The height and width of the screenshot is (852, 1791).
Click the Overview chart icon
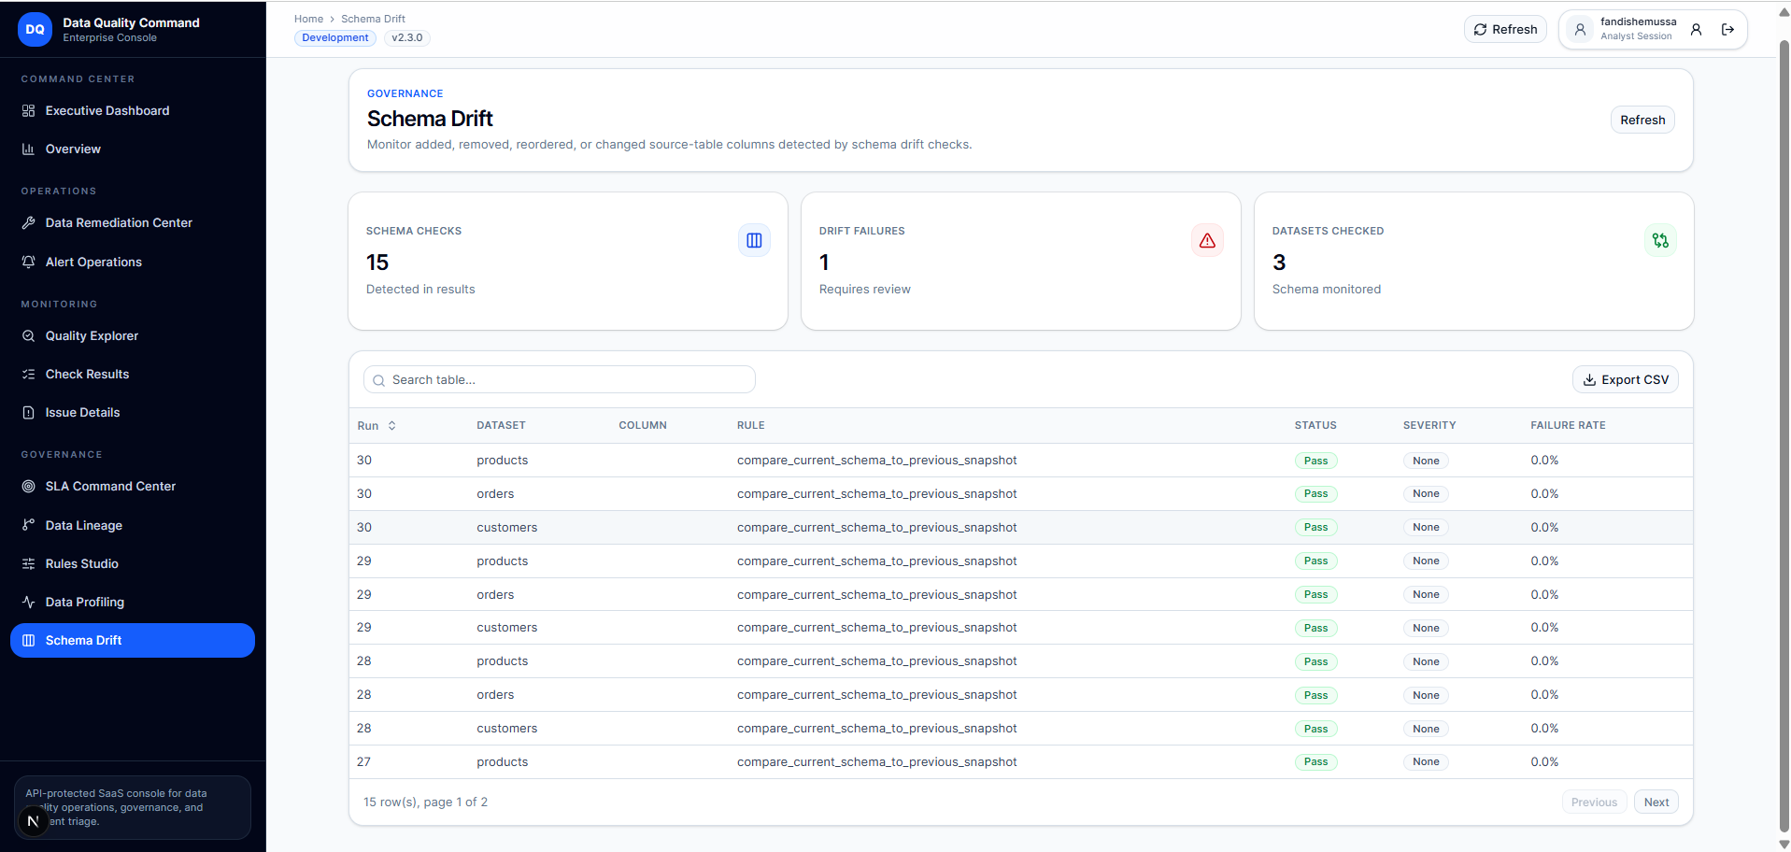(28, 149)
